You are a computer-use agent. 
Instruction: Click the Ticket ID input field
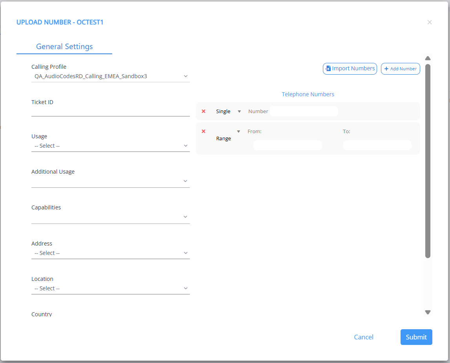coord(110,111)
